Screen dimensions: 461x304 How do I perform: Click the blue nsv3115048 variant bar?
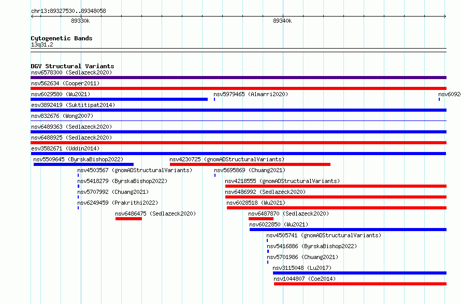[x=360, y=273]
